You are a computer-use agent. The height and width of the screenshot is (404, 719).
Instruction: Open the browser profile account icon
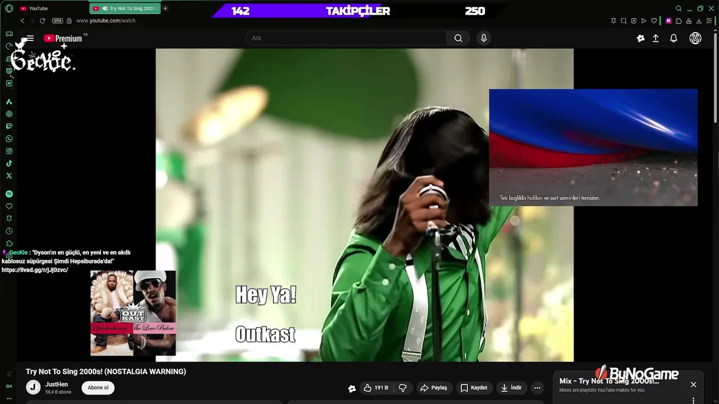coord(689,21)
